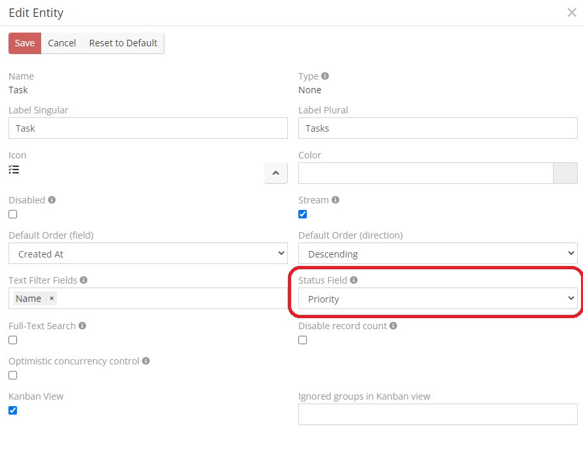Click the Save button
Image resolution: width=583 pixels, height=457 pixels.
[x=25, y=43]
